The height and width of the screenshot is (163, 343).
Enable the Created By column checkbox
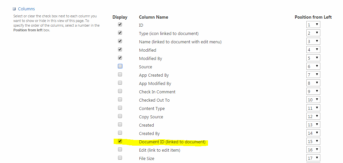(x=120, y=133)
